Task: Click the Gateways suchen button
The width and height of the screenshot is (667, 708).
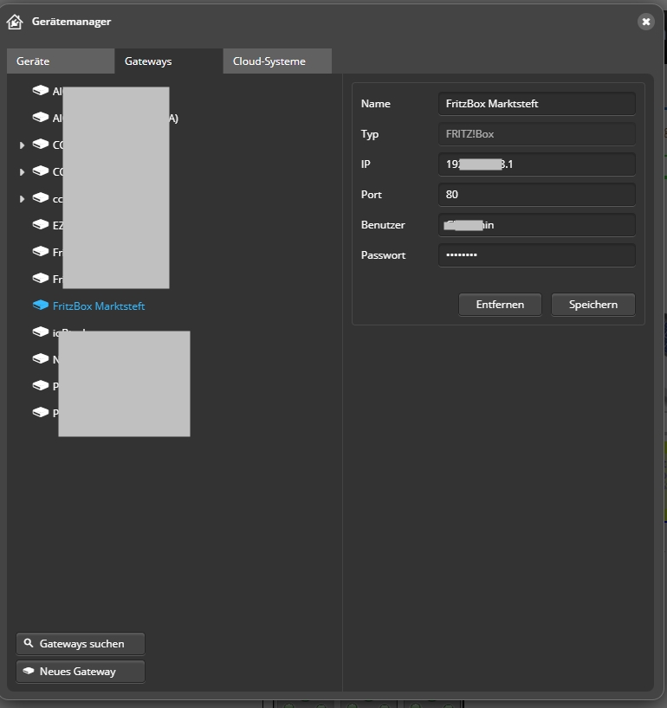Action: 81,644
